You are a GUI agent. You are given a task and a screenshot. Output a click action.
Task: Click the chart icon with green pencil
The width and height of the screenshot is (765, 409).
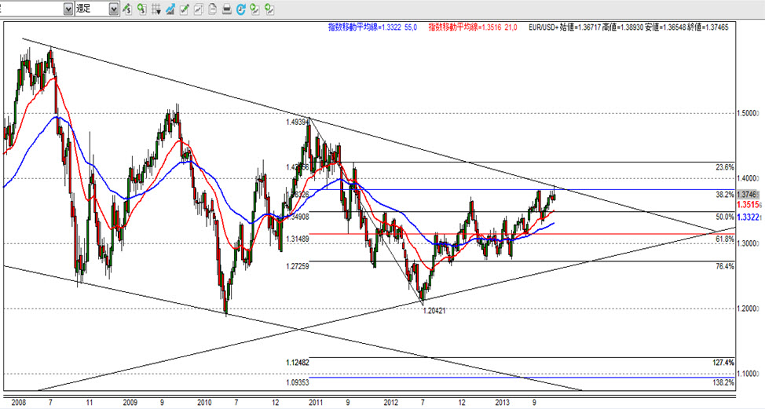point(184,9)
